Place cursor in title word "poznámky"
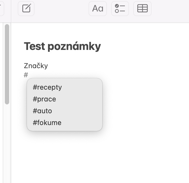This screenshot has height=183, width=189. pyautogui.click(x=74, y=46)
